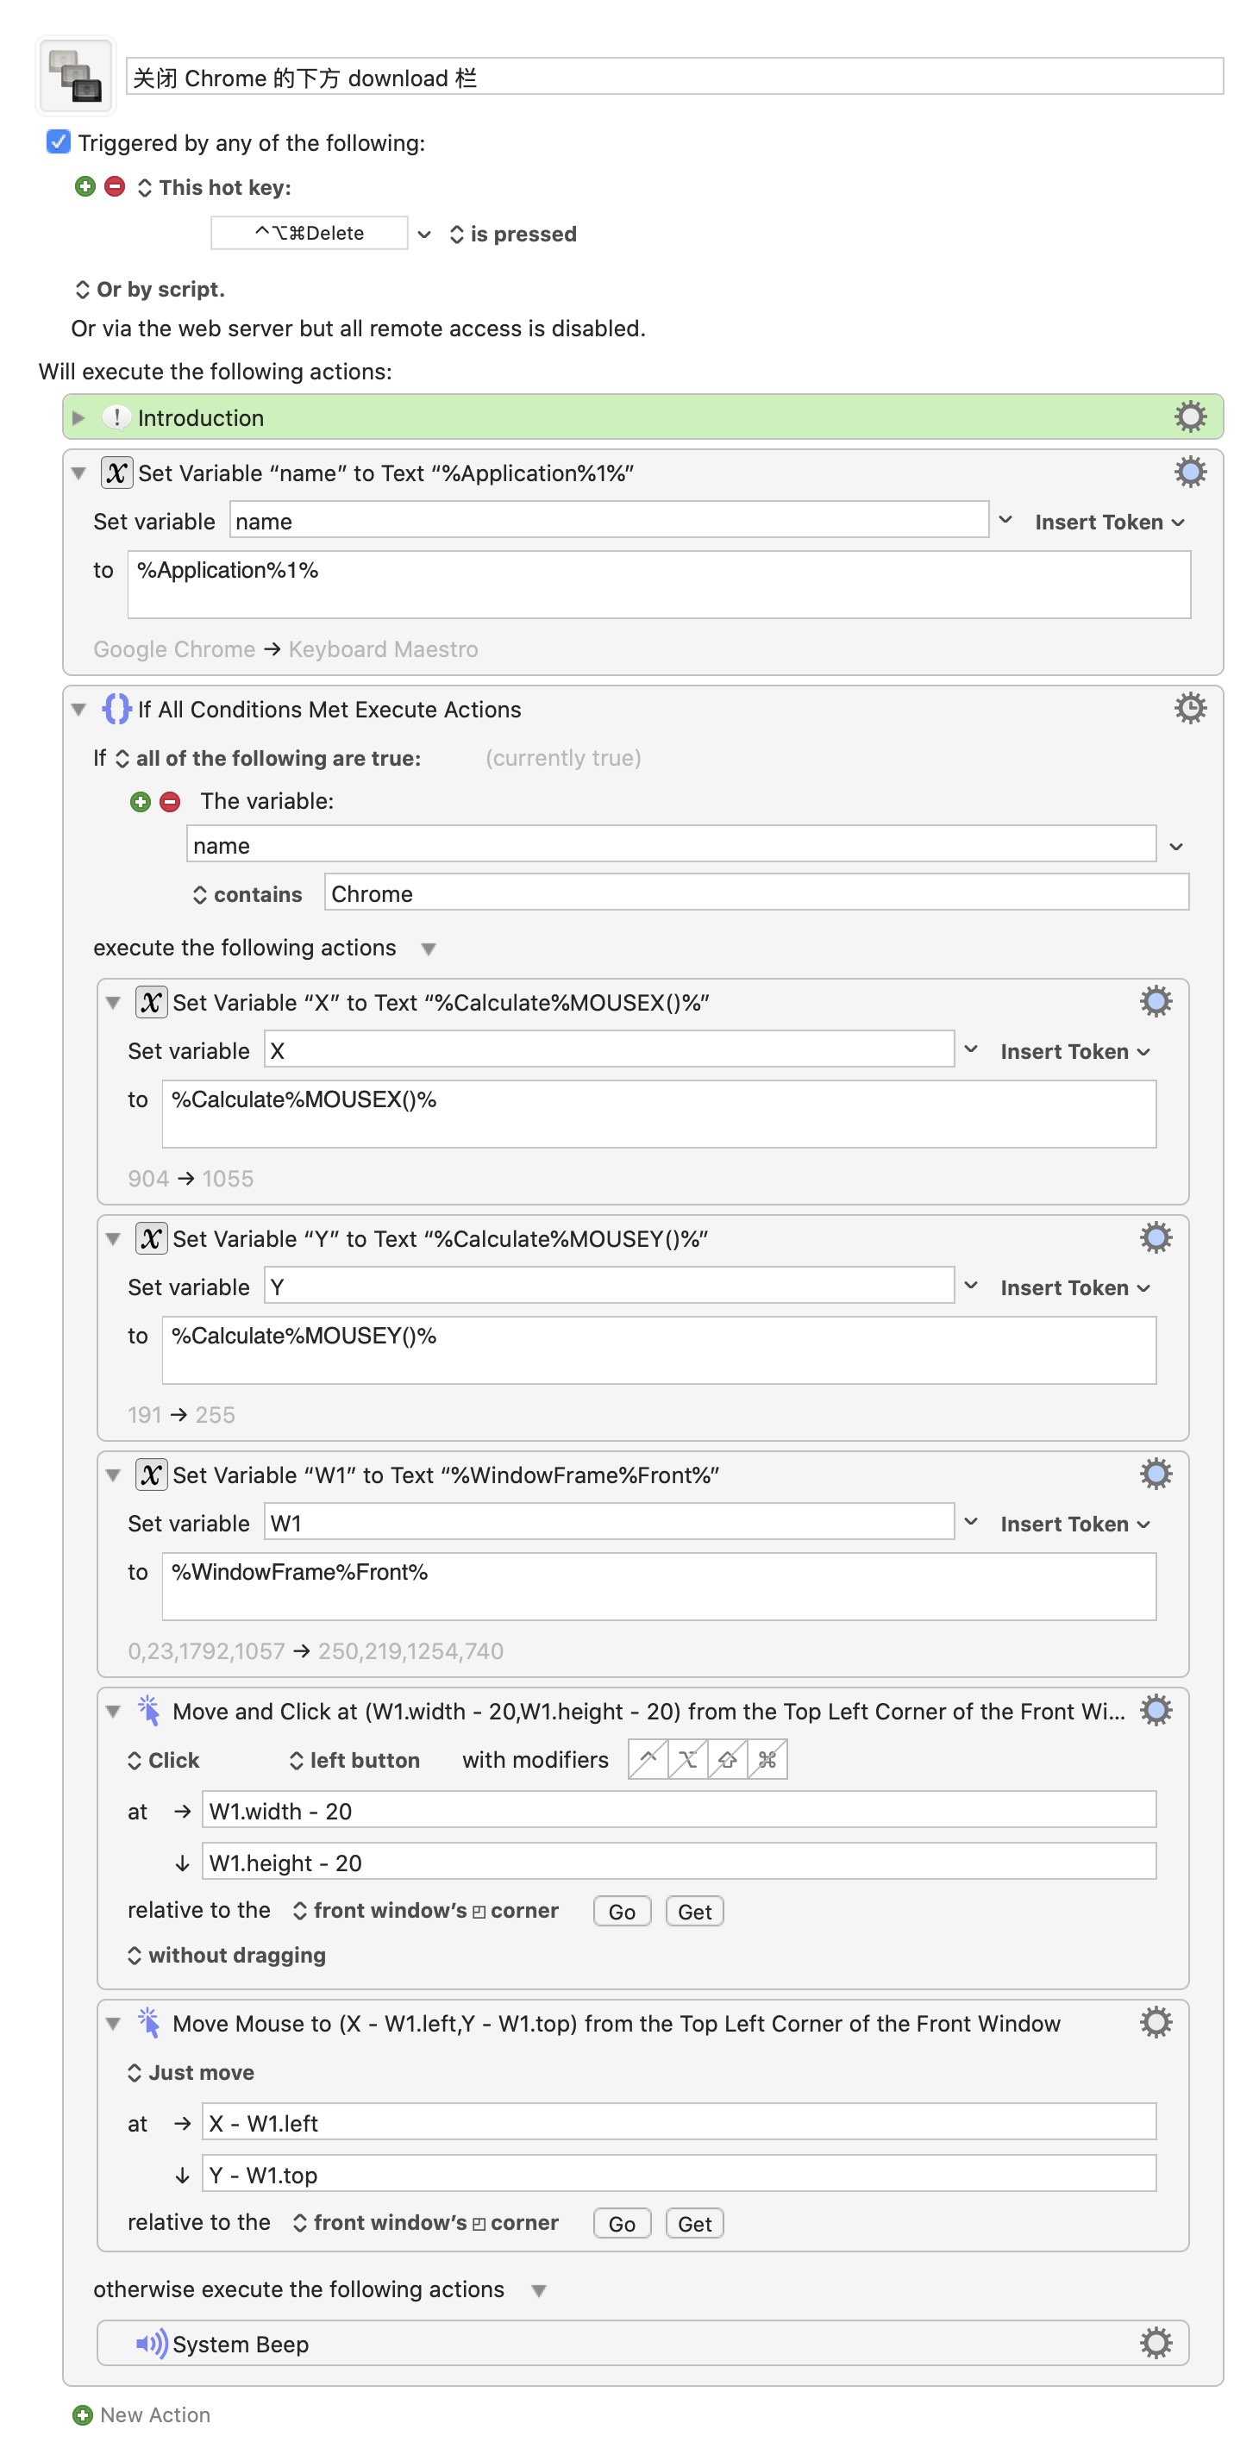Viewport: 1259px width, 2461px height.
Task: Open gear menu for System Beep action
Action: click(1155, 2343)
